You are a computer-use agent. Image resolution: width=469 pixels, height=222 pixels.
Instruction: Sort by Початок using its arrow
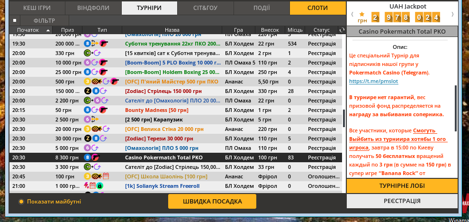48,30
